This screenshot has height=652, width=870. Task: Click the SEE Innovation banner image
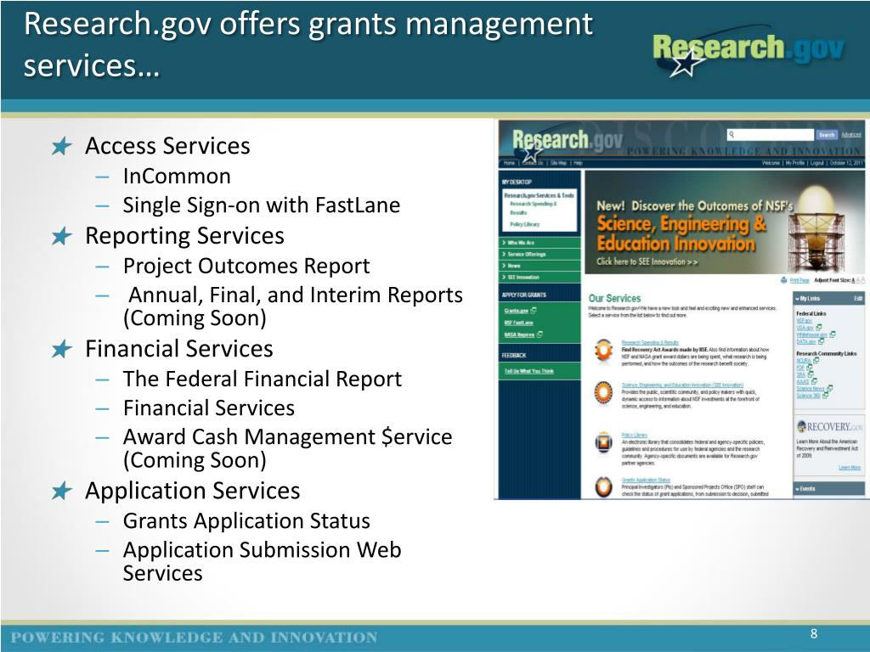[x=725, y=222]
